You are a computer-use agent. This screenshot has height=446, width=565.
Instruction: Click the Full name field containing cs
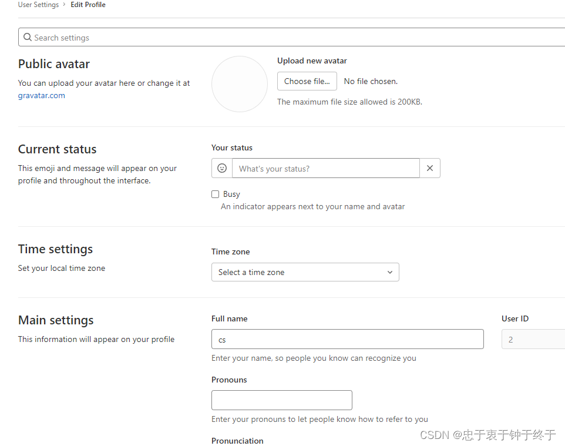[347, 339]
